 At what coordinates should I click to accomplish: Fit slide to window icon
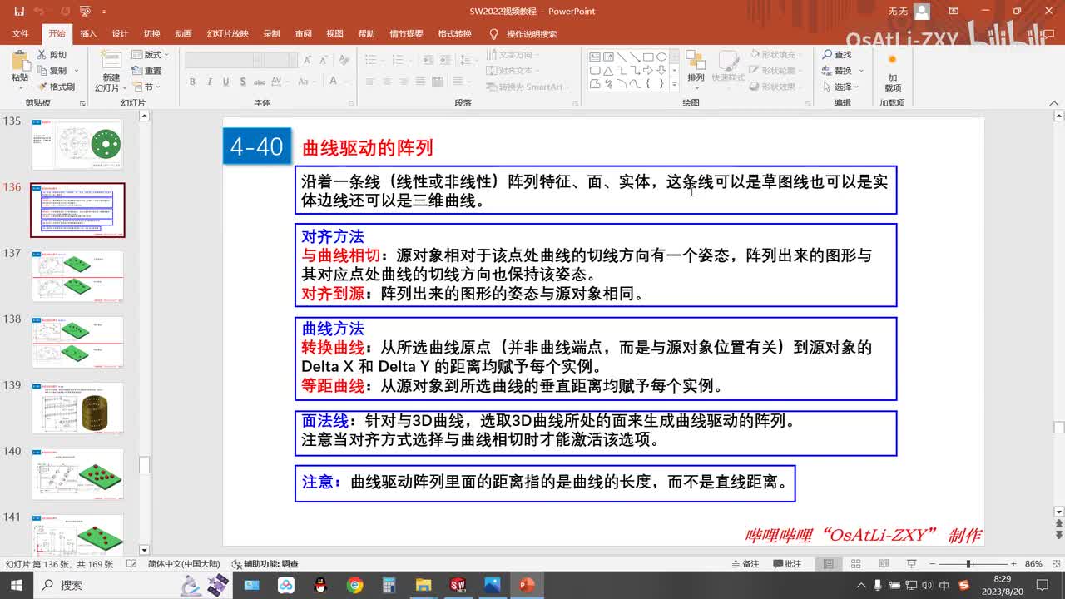click(1055, 564)
